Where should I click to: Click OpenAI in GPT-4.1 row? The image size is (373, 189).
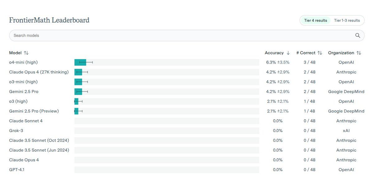[x=346, y=170]
